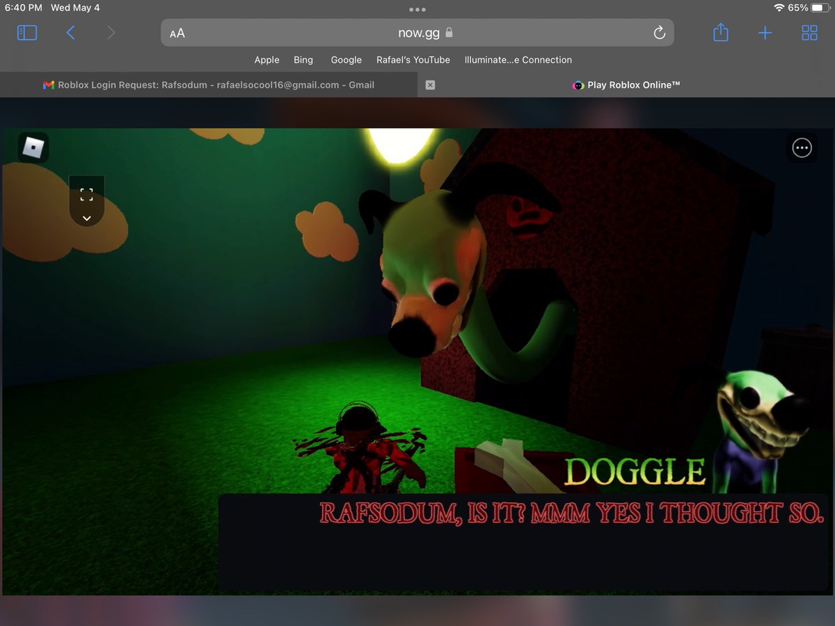Click the DOGGLE character name label

[635, 472]
